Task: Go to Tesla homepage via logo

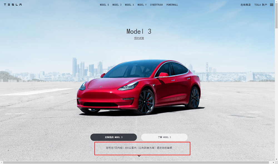Action: (13, 5)
